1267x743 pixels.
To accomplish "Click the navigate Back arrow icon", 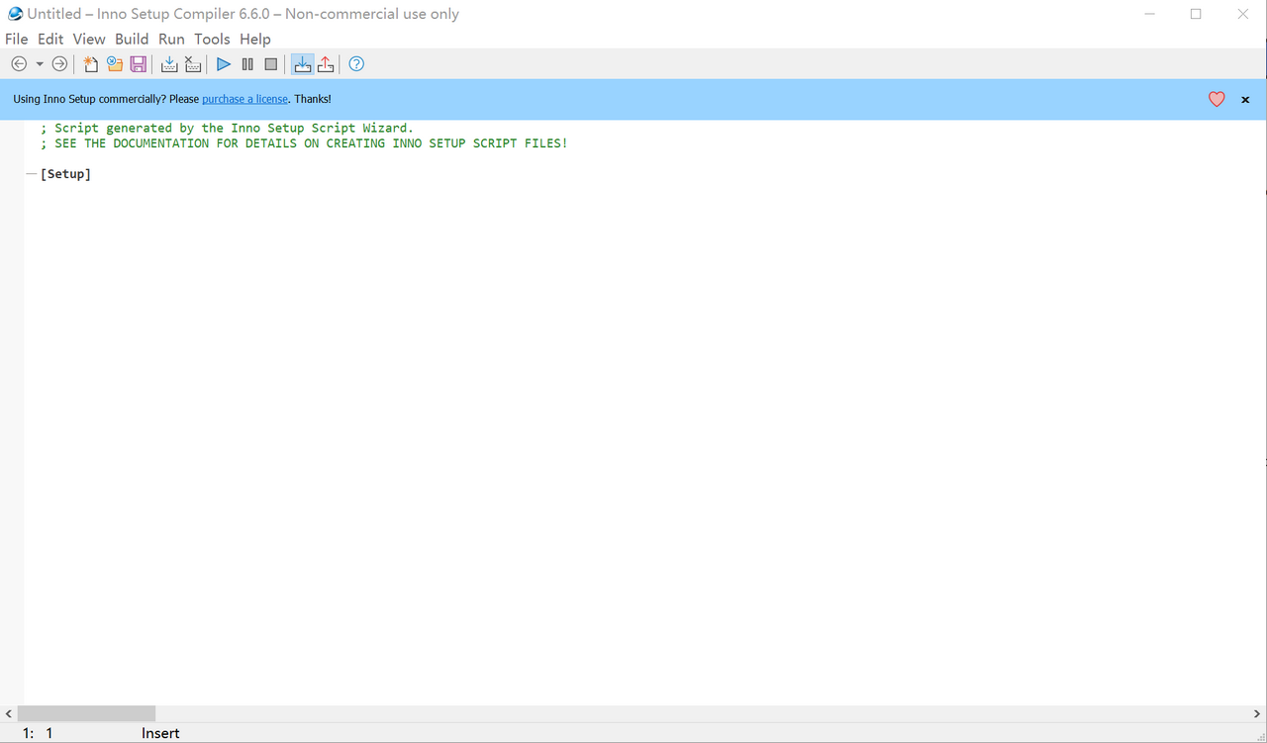I will coord(19,64).
